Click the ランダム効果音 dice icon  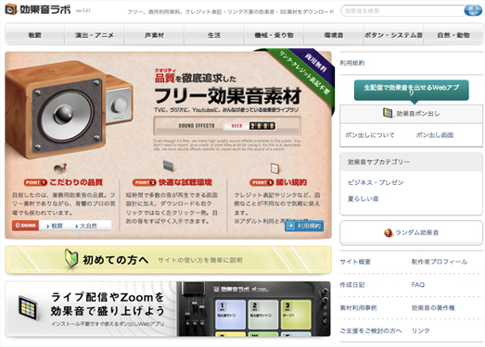point(389,232)
